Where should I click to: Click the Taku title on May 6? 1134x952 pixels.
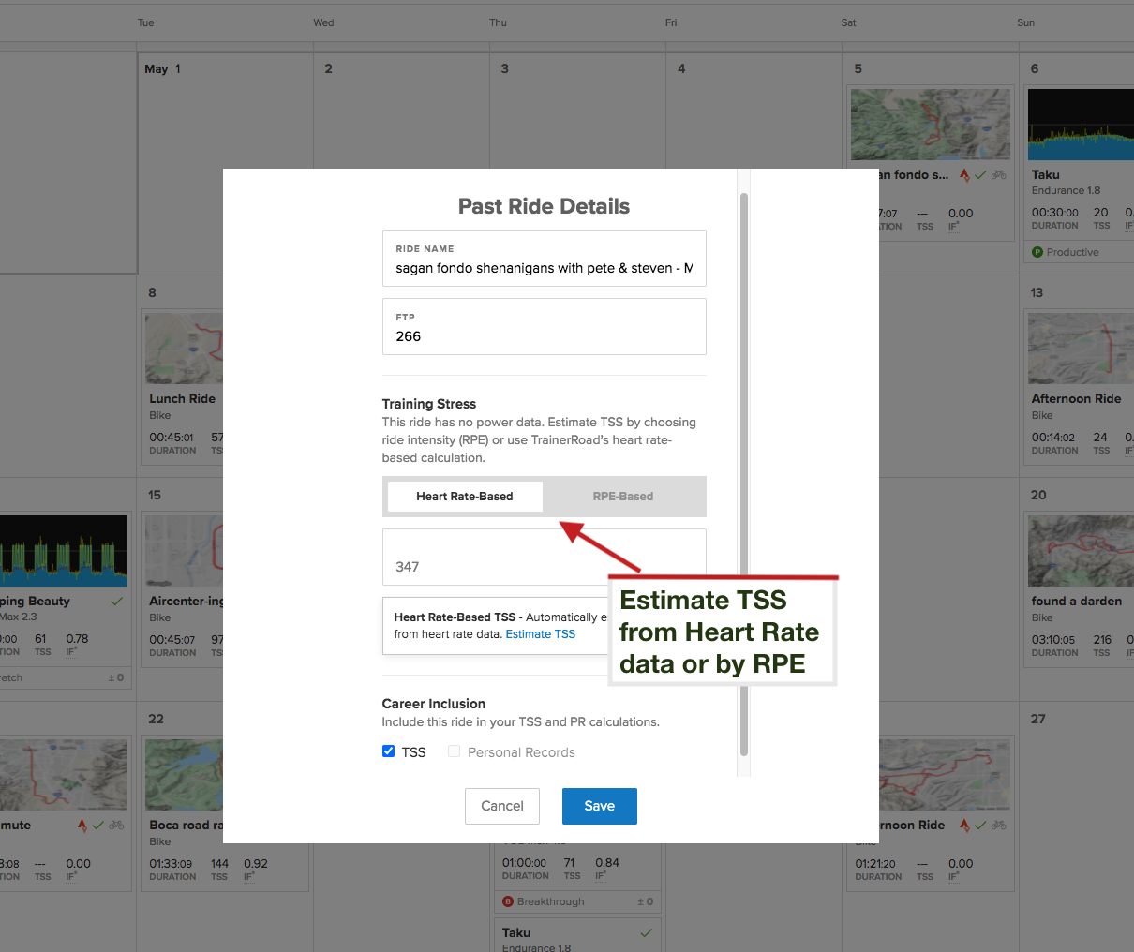click(1046, 174)
